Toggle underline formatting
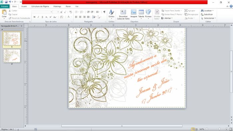 42,17
